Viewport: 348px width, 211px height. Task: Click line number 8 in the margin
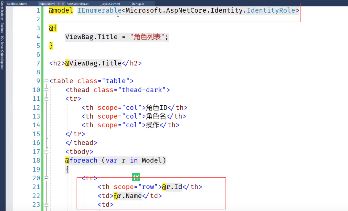click(38, 72)
